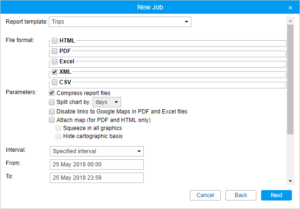Check Disable links to Google Maps
This screenshot has width=300, height=209.
click(x=52, y=112)
